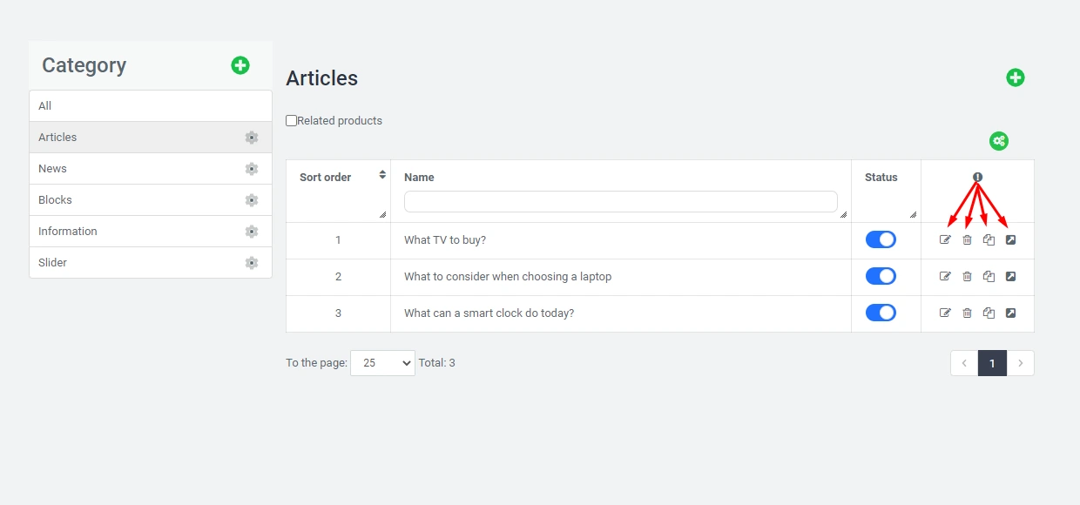
Task: Go to next page with right chevron
Action: point(1020,363)
